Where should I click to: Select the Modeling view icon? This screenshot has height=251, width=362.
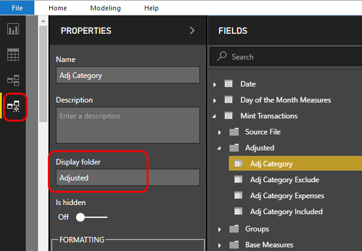[x=13, y=106]
